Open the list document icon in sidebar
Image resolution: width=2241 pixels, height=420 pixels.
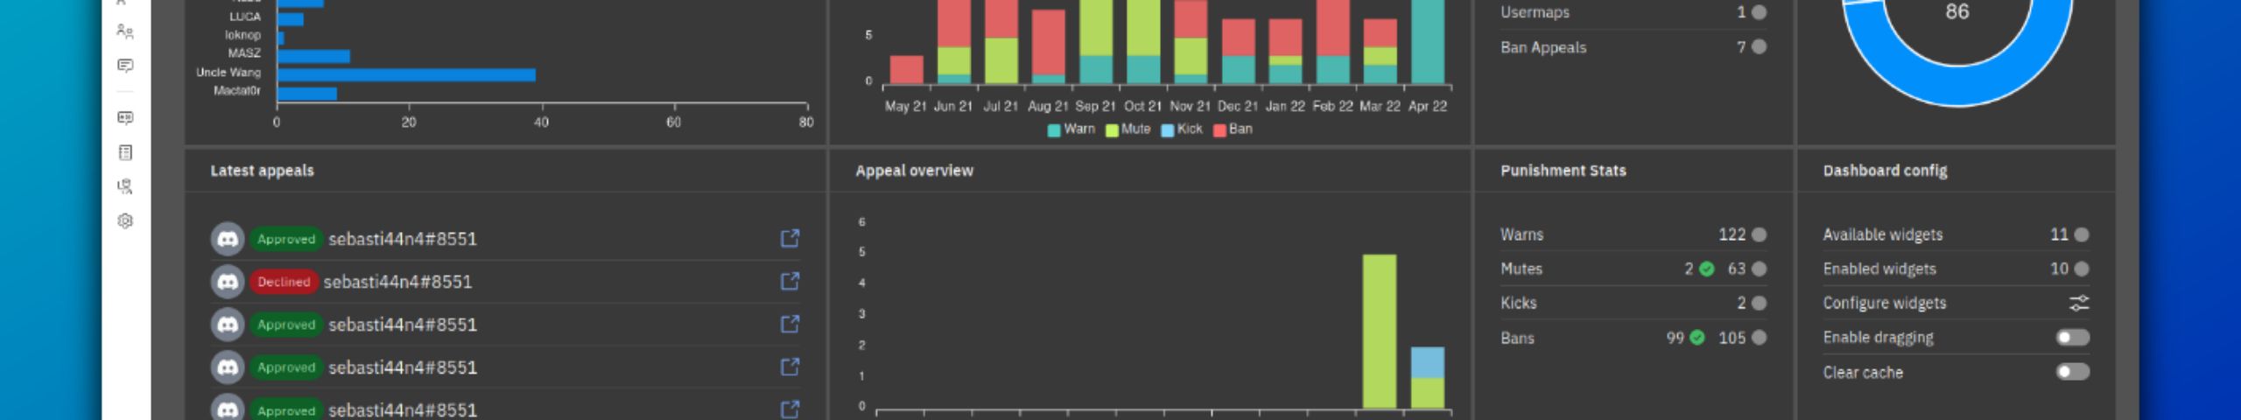click(124, 152)
